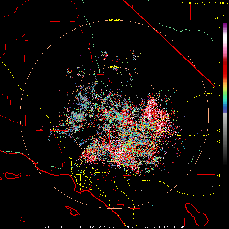
Task: Select the -7 dB scale label
Action: pyautogui.click(x=219, y=187)
